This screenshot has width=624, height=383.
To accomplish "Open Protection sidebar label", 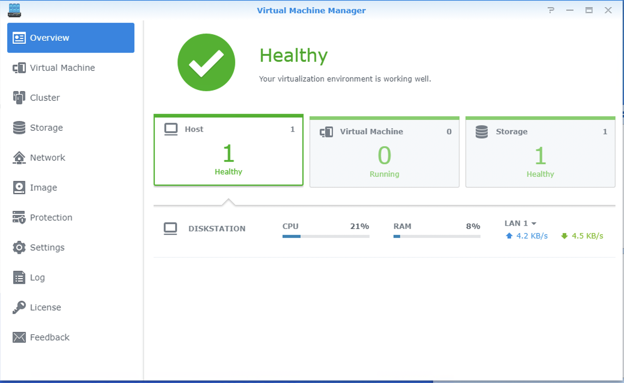I will click(51, 218).
